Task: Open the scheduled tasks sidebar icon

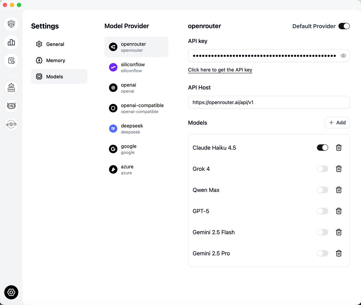Action: (11, 61)
